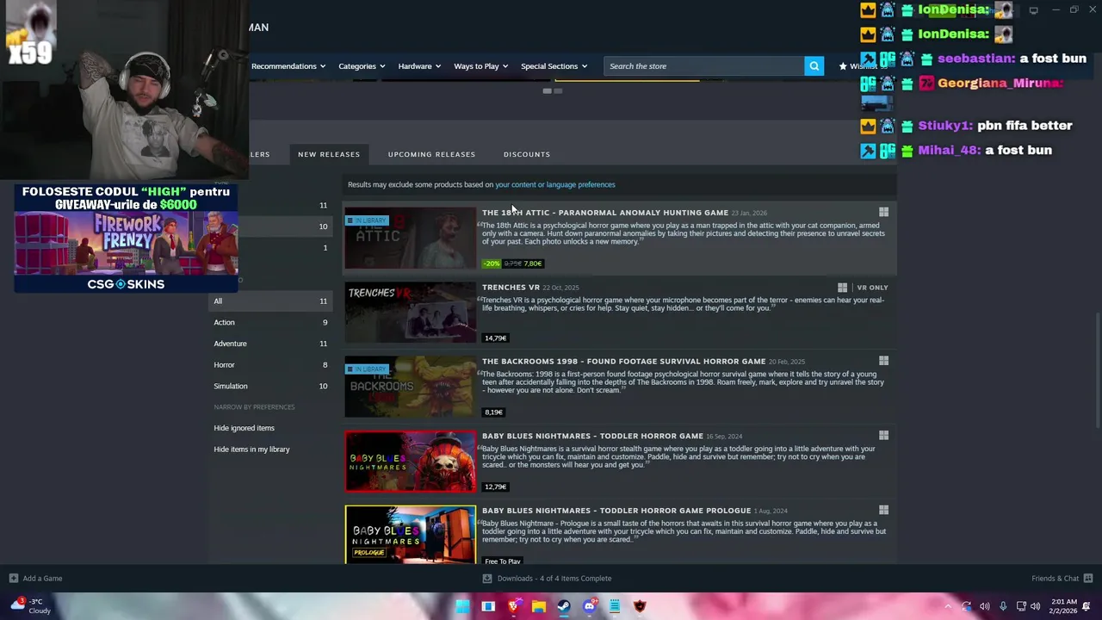Open The Backrooms thumbnail image

[x=410, y=387]
